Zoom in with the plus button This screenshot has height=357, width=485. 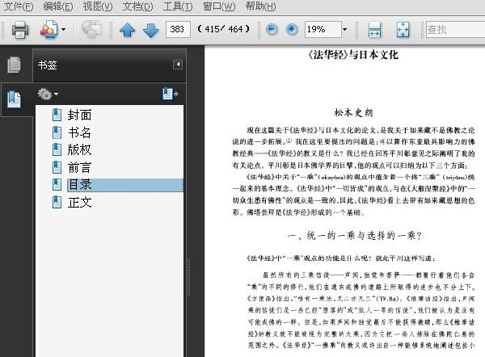coord(291,29)
